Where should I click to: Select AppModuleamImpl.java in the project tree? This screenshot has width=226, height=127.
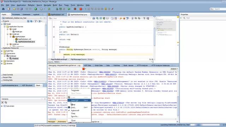pos(26,42)
